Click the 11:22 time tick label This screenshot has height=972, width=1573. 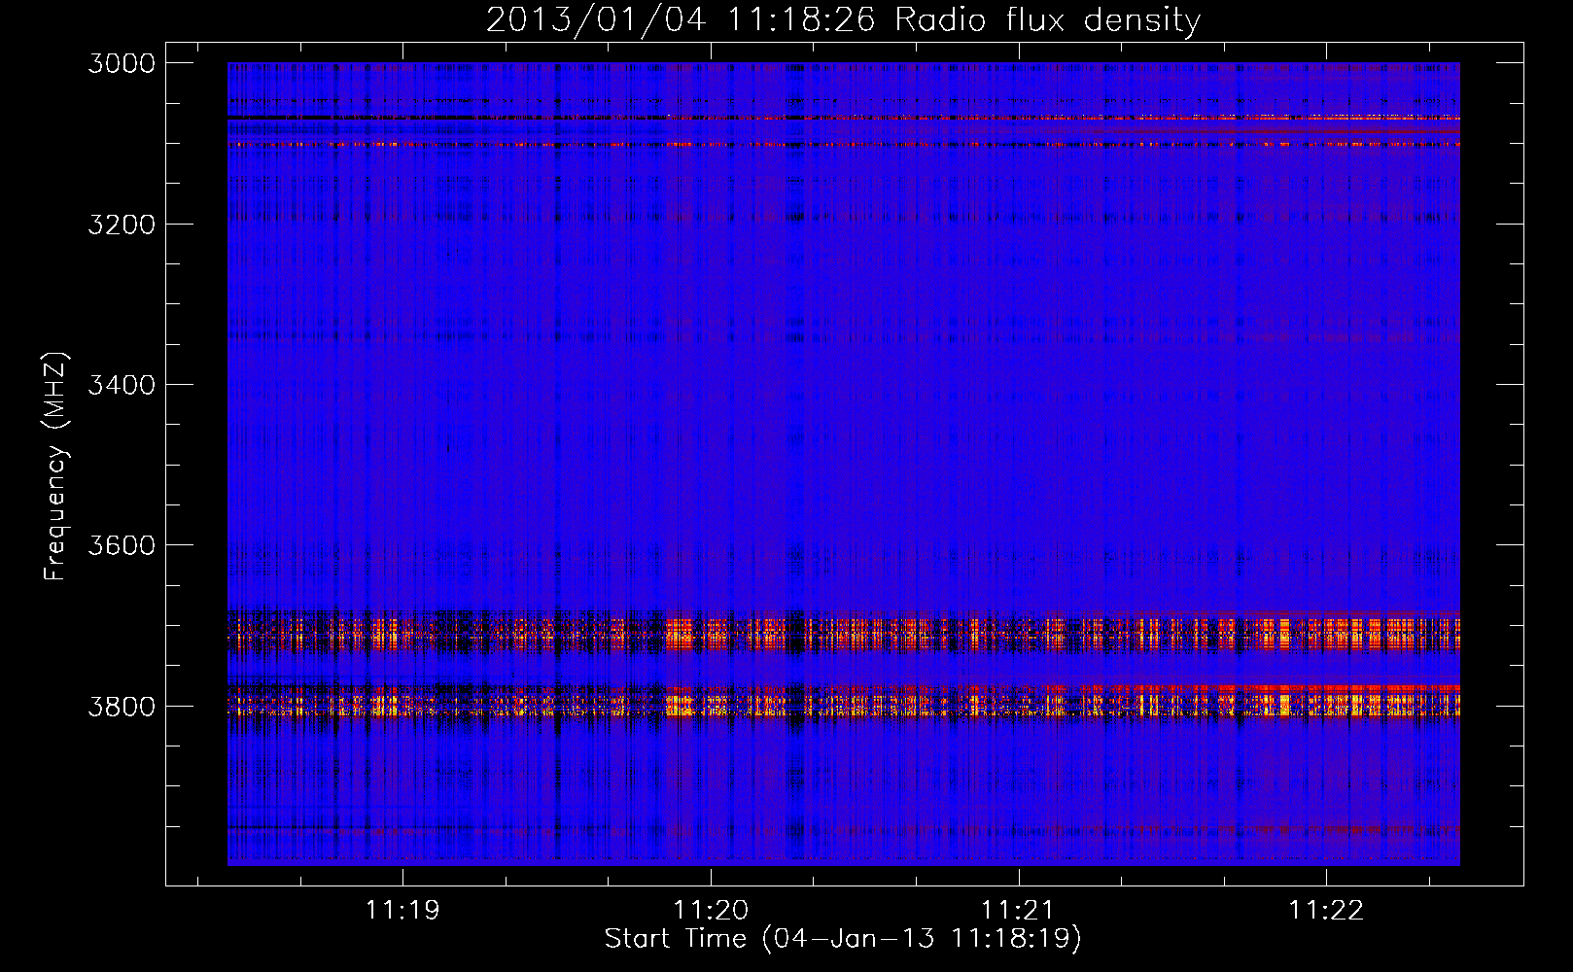(x=1326, y=910)
